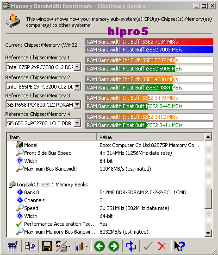This screenshot has height=255, width=218.
Task: Select the Performance Acceleration Tec... row
Action: [x=106, y=224]
